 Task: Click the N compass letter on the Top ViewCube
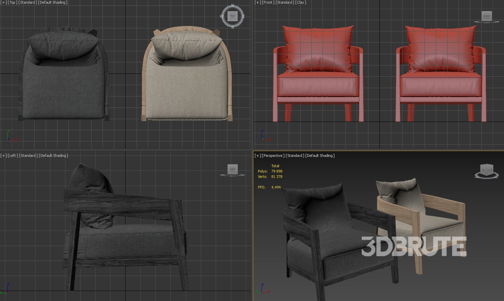click(x=233, y=6)
